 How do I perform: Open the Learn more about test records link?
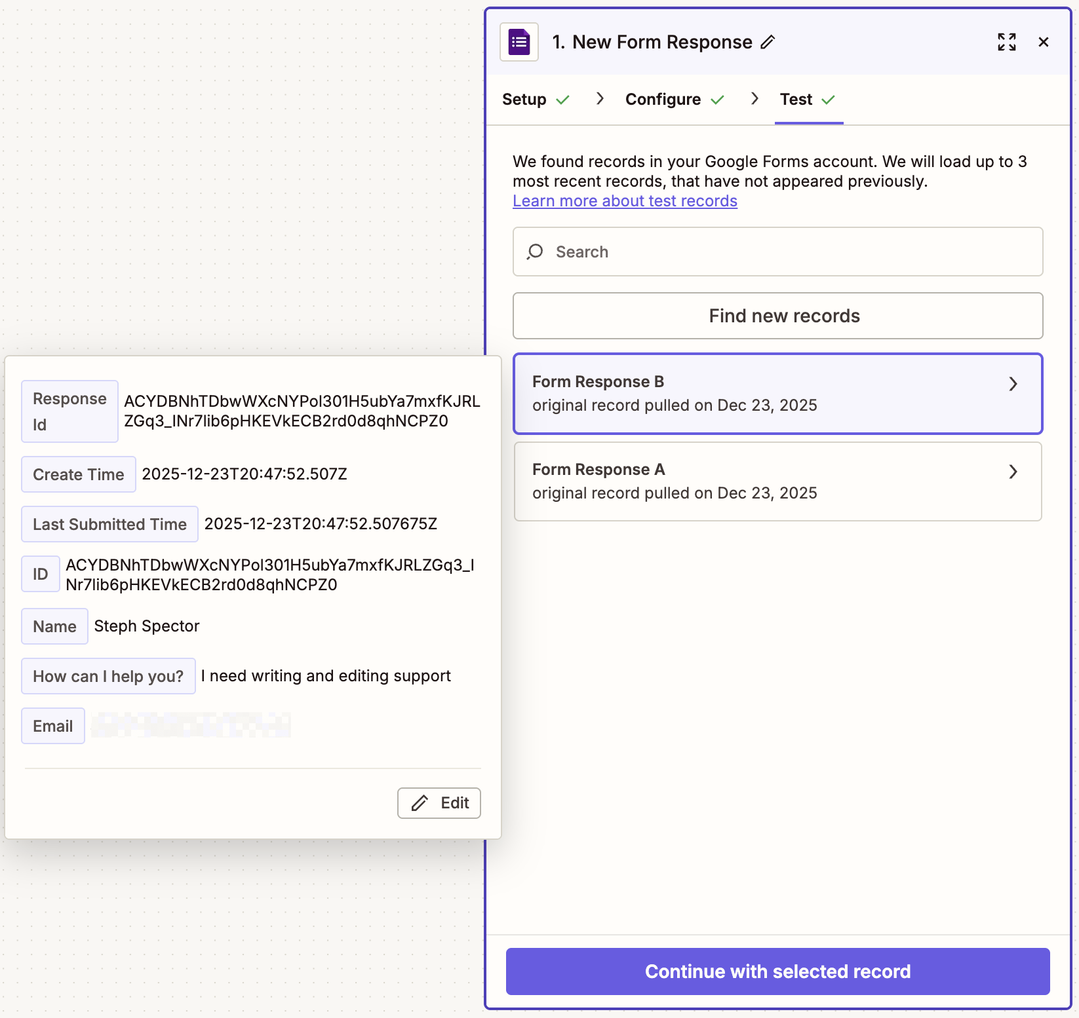(625, 201)
